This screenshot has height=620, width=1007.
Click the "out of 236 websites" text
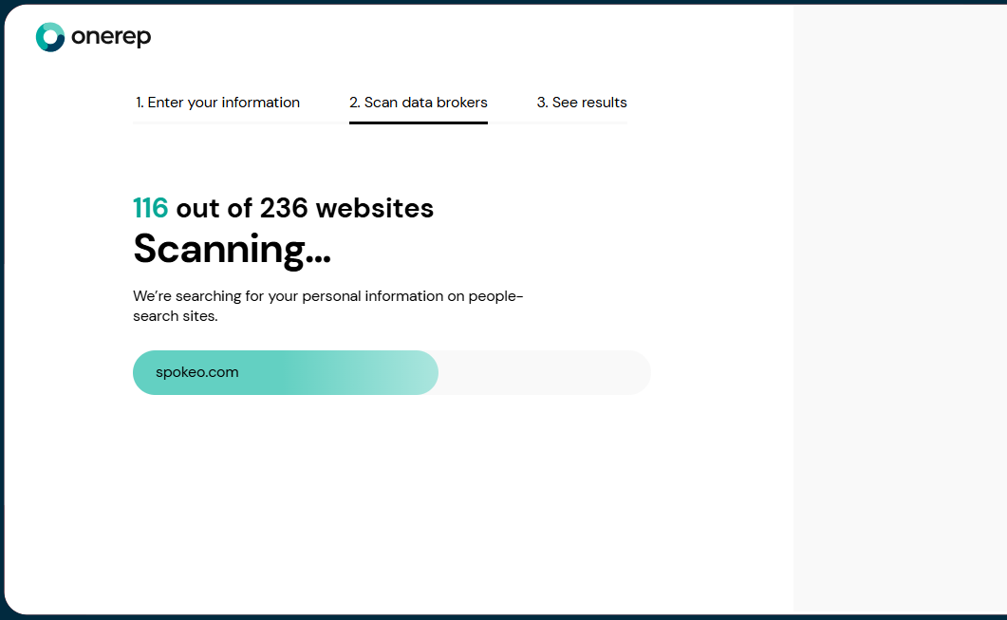pos(305,208)
